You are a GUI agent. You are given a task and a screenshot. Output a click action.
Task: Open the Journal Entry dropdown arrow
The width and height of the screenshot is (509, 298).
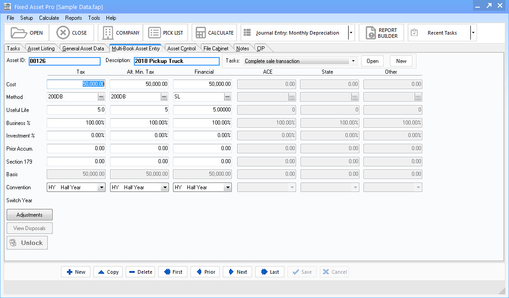coord(350,32)
